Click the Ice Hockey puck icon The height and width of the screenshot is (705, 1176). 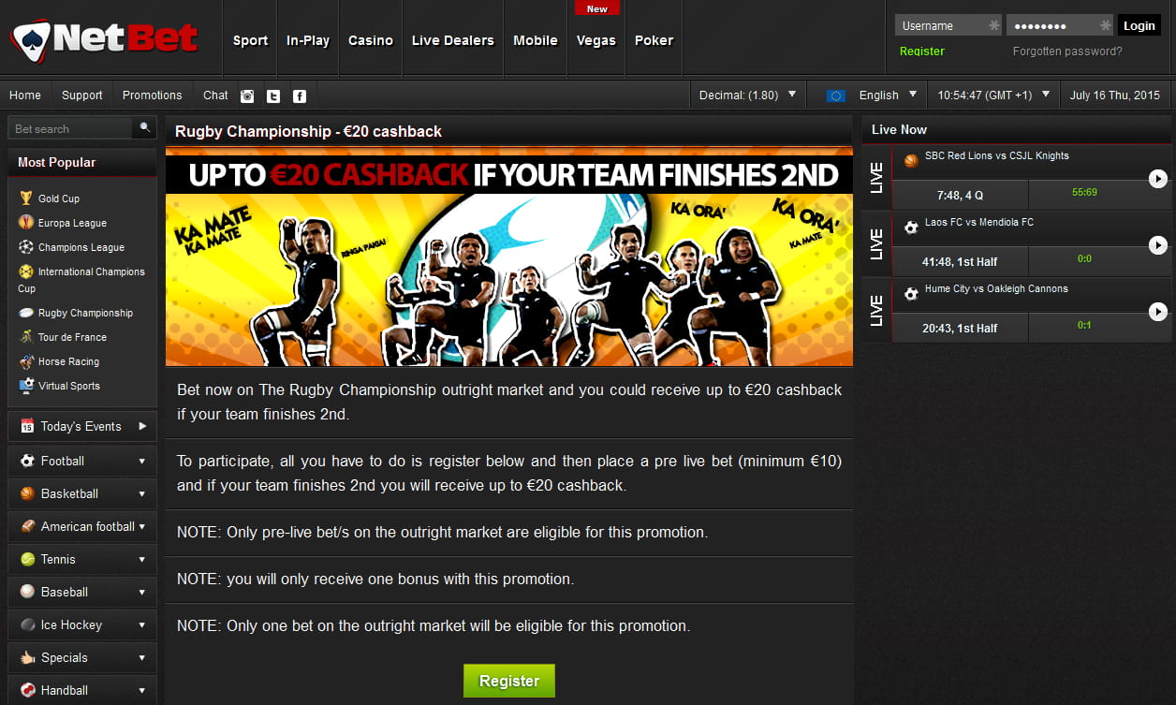[27, 624]
